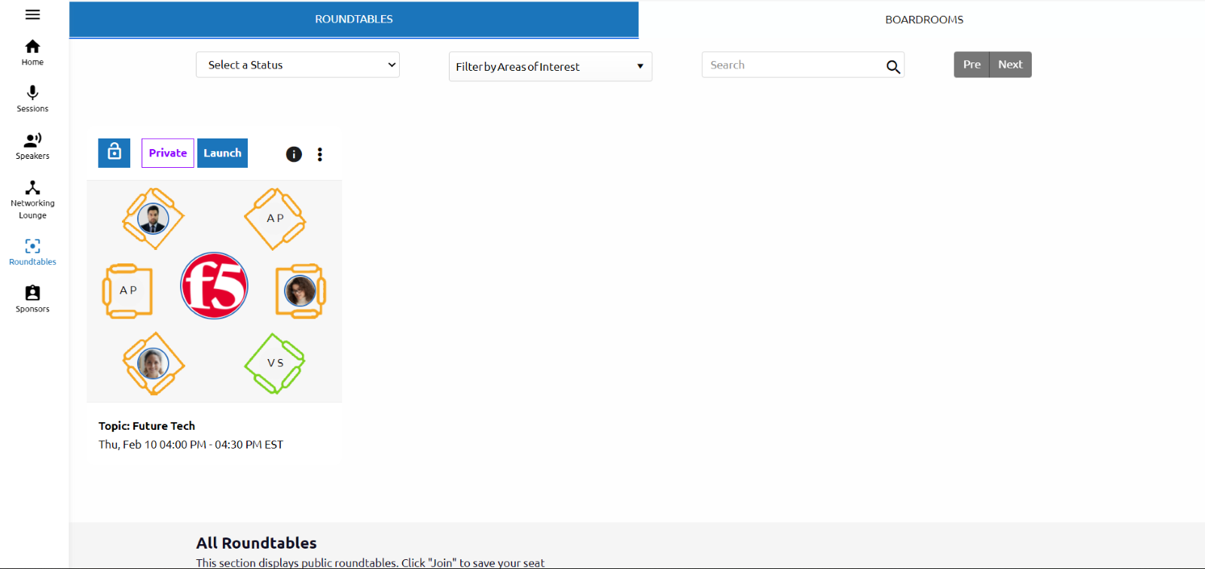Go to Home in the sidebar
Screen dimensions: 1205x569
32,53
